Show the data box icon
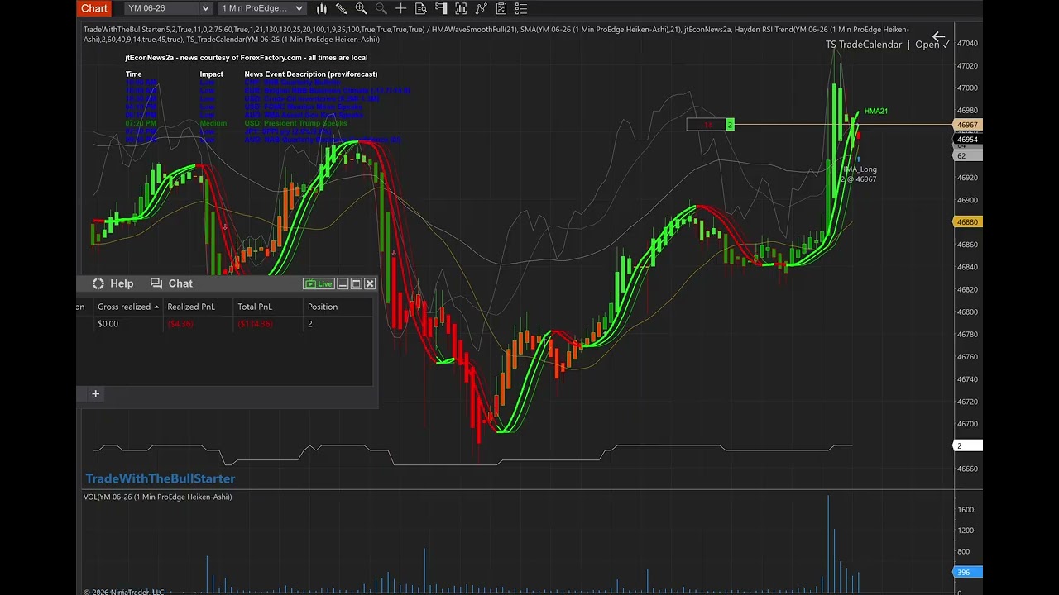This screenshot has width=1059, height=595. tap(421, 8)
